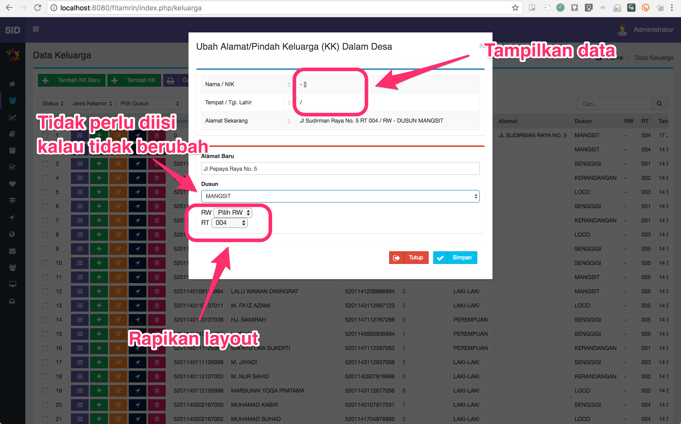Image resolution: width=681 pixels, height=424 pixels.
Task: Click the Tutup button
Action: (409, 257)
